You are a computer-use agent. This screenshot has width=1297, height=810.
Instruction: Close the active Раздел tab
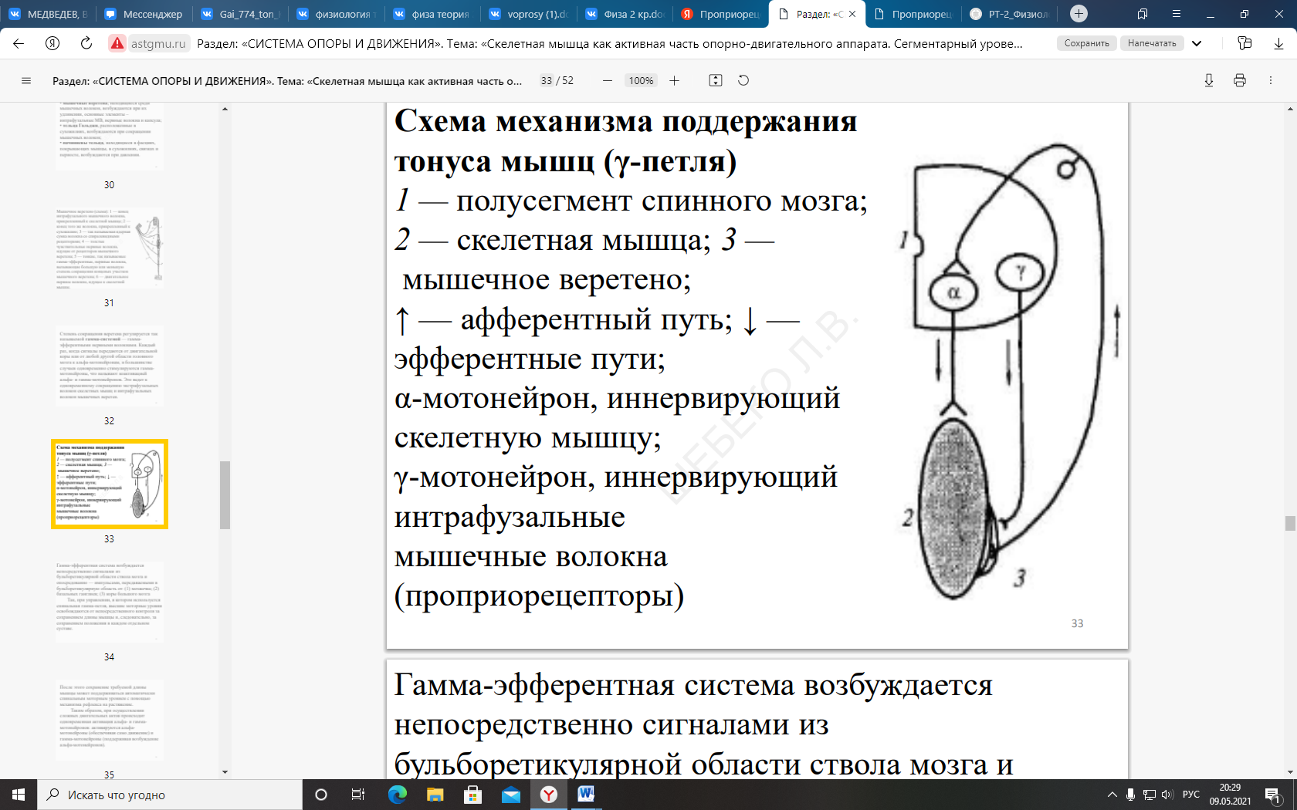(x=852, y=14)
